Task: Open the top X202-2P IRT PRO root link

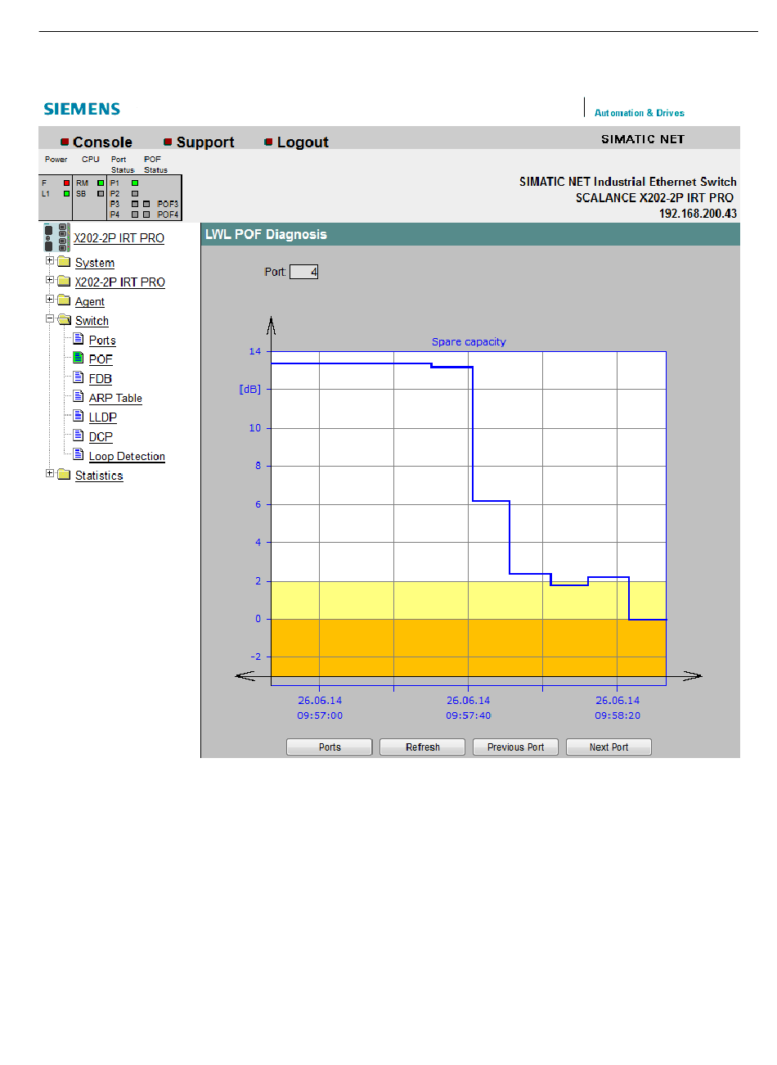Action: click(x=119, y=238)
